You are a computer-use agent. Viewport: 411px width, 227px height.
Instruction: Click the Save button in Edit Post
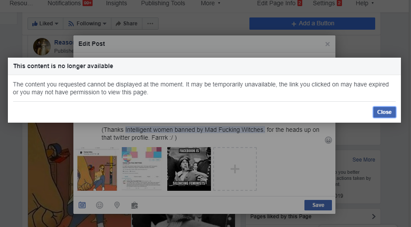point(318,205)
